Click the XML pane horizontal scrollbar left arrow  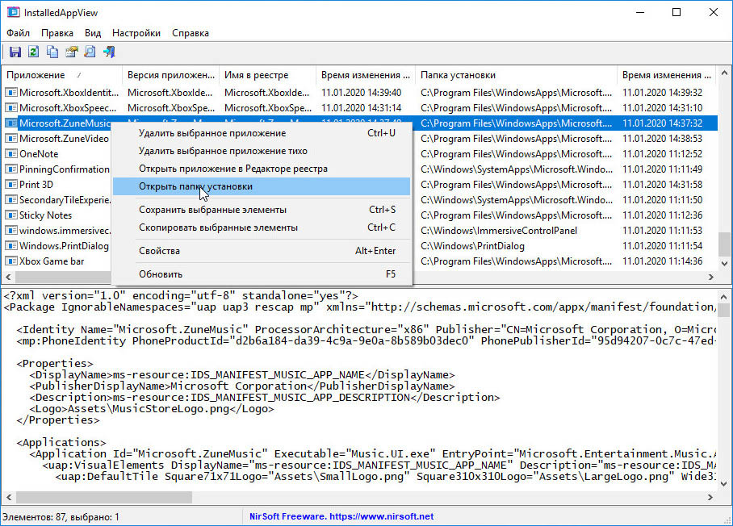[8, 498]
